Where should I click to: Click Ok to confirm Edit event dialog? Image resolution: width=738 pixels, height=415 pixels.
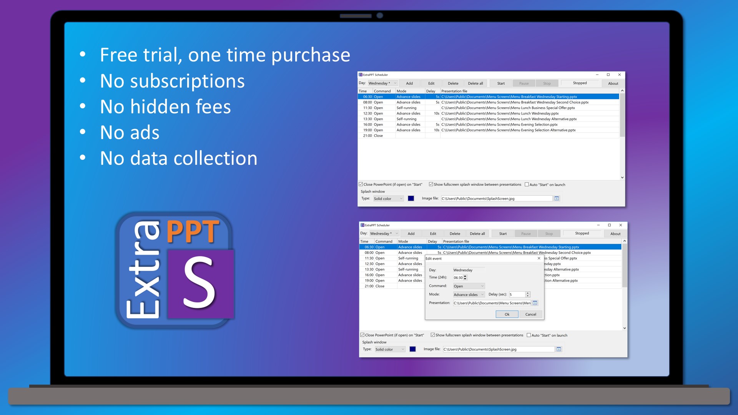[x=507, y=314]
